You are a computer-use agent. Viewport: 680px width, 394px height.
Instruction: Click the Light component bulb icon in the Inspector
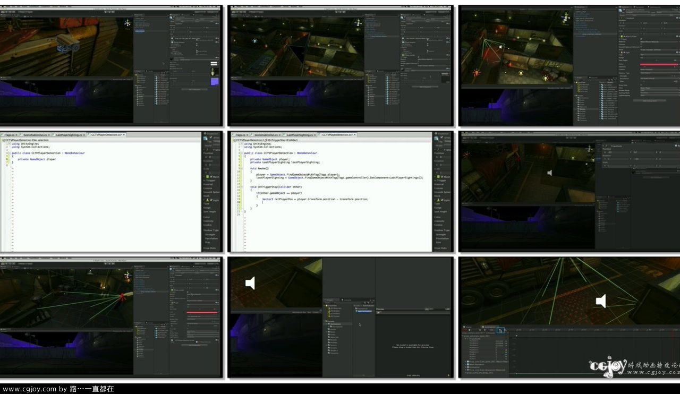pyautogui.click(x=622, y=52)
